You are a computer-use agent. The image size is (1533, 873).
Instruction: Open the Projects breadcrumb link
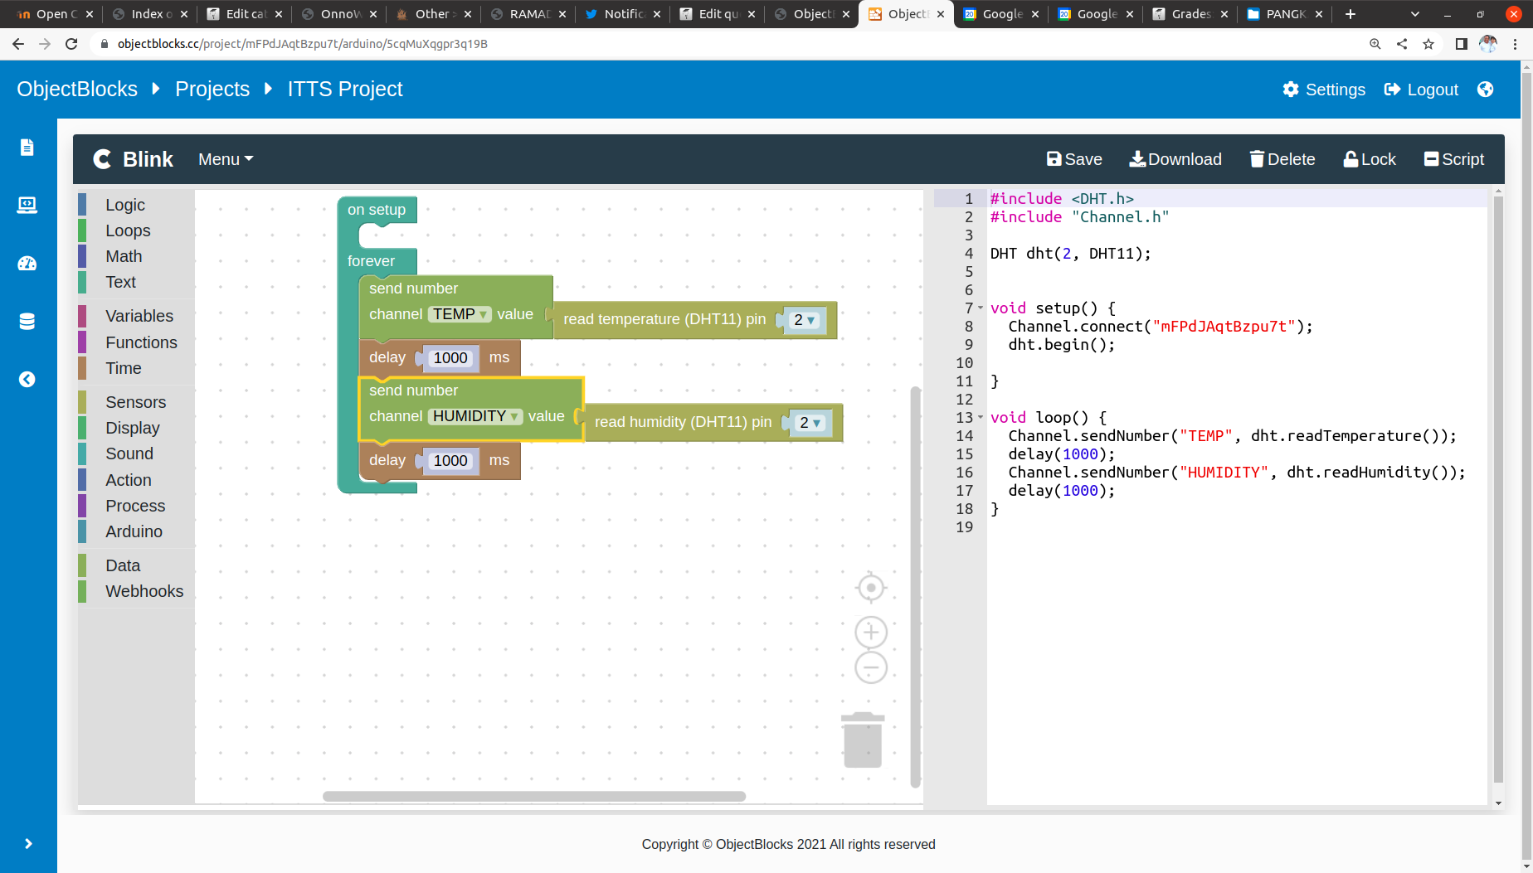pos(212,89)
